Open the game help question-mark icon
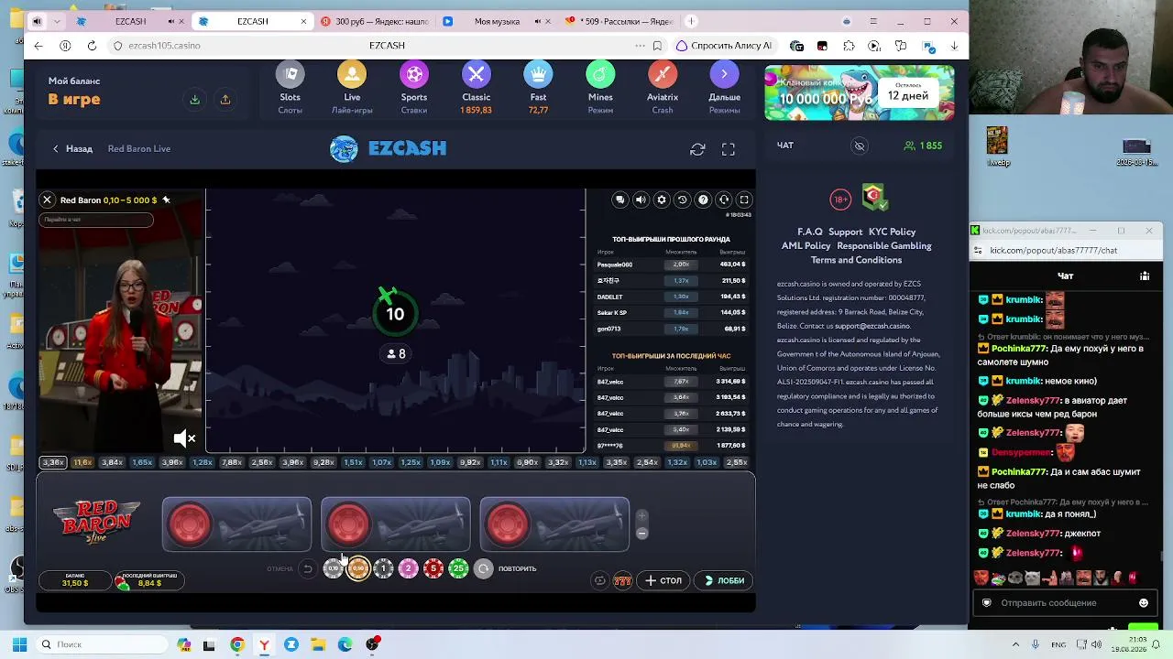This screenshot has height=659, width=1173. (703, 200)
